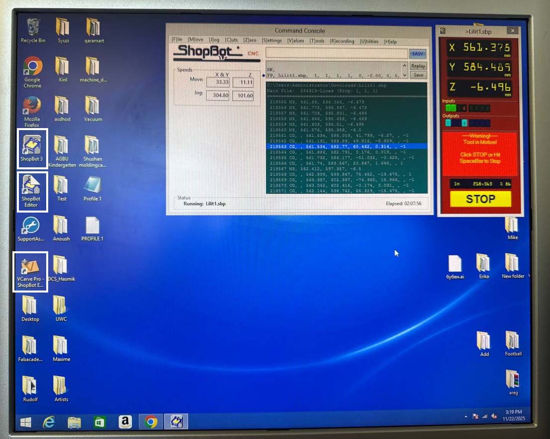Image resolution: width=550 pixels, height=439 pixels.
Task: Toggle output 1 indicator in position window
Action: 449,123
